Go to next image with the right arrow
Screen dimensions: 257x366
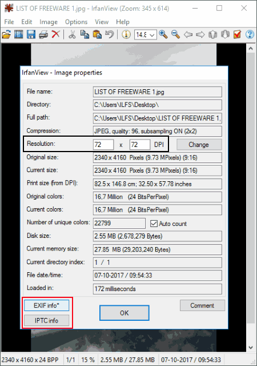(x=200, y=34)
